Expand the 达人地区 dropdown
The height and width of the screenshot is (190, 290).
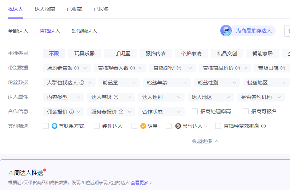point(211,97)
